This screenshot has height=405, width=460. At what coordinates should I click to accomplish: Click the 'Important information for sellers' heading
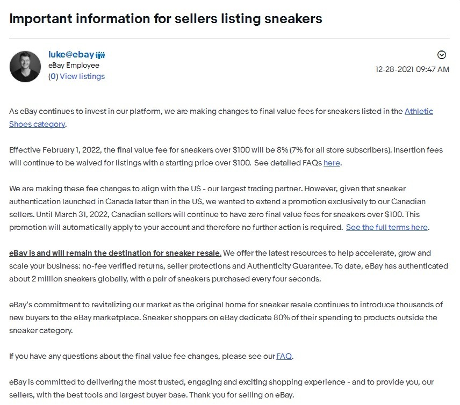coord(166,18)
